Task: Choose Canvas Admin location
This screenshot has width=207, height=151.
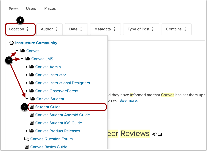Action: [48, 67]
